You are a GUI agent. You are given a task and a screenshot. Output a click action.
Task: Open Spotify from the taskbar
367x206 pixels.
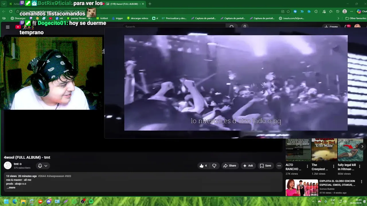click(91, 201)
